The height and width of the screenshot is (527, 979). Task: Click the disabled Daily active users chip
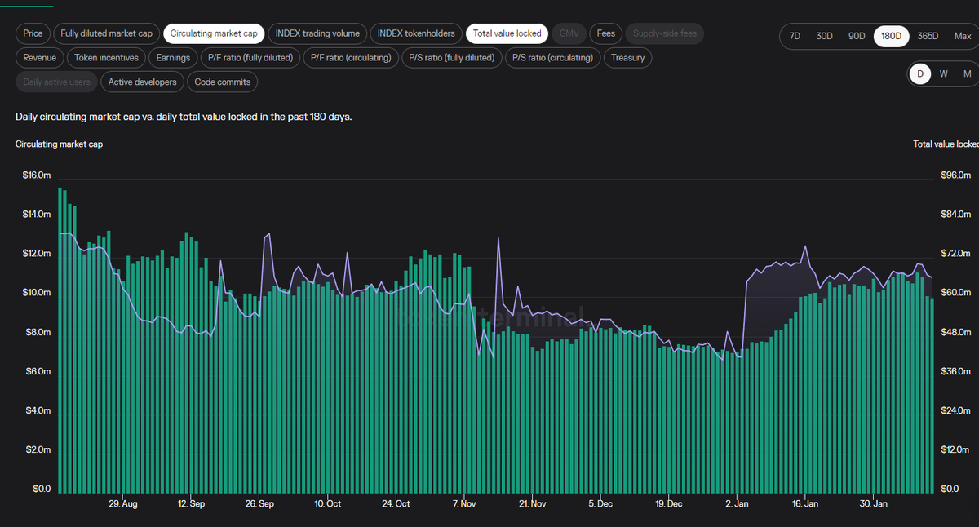pyautogui.click(x=57, y=82)
